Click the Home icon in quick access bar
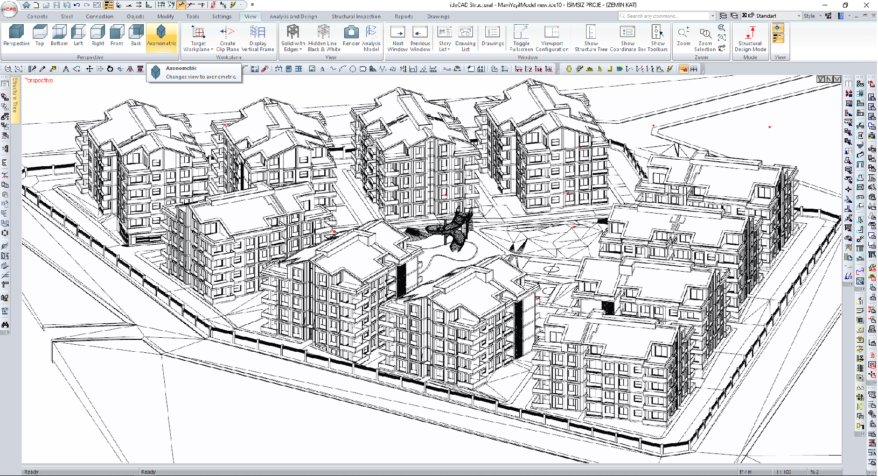This screenshot has height=476, width=878. click(26, 5)
